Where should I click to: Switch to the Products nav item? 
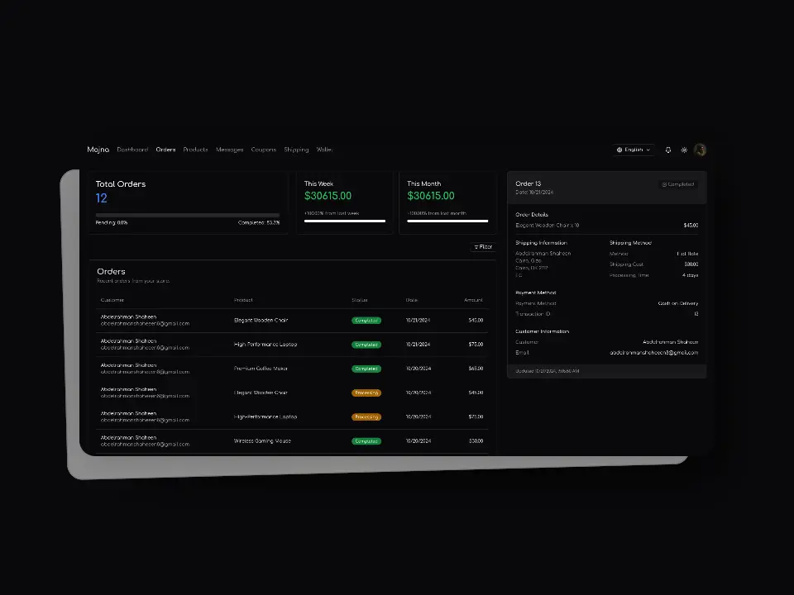click(x=195, y=150)
